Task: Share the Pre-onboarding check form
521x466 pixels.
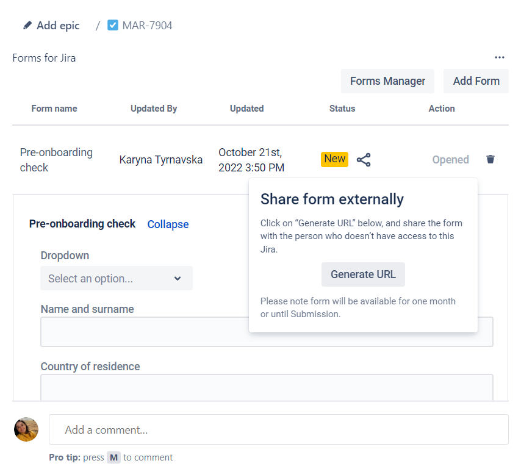Action: tap(364, 159)
